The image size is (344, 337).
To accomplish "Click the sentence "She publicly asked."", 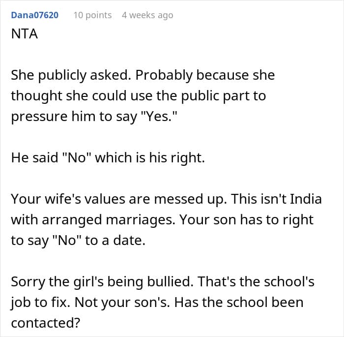I will (x=71, y=76).
